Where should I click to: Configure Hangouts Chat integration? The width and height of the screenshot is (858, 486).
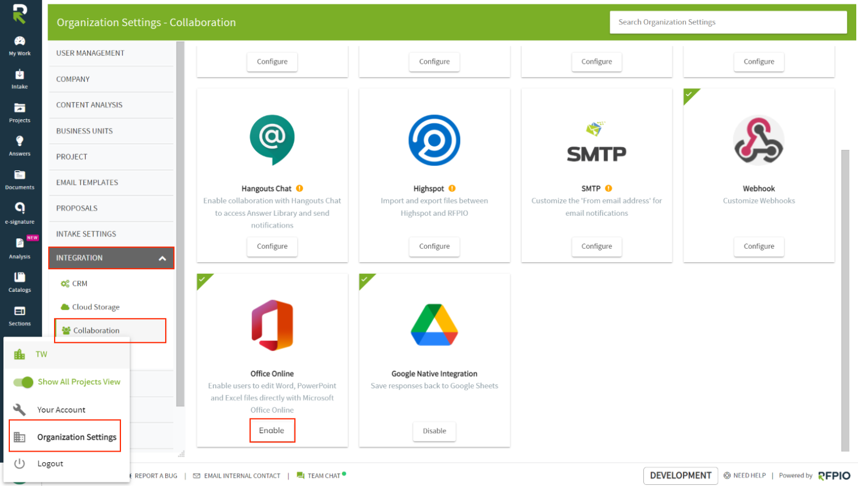[x=272, y=246]
